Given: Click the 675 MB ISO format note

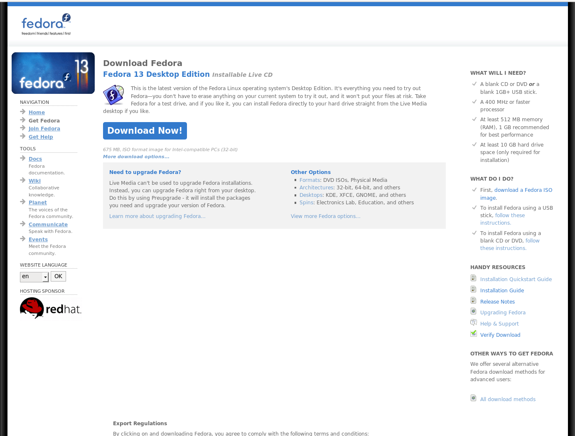Looking at the screenshot, I should pyautogui.click(x=170, y=149).
